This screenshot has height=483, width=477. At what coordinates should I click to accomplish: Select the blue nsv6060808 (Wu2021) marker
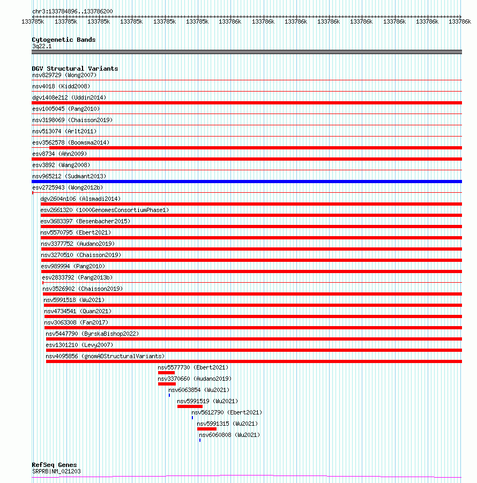pos(200,440)
